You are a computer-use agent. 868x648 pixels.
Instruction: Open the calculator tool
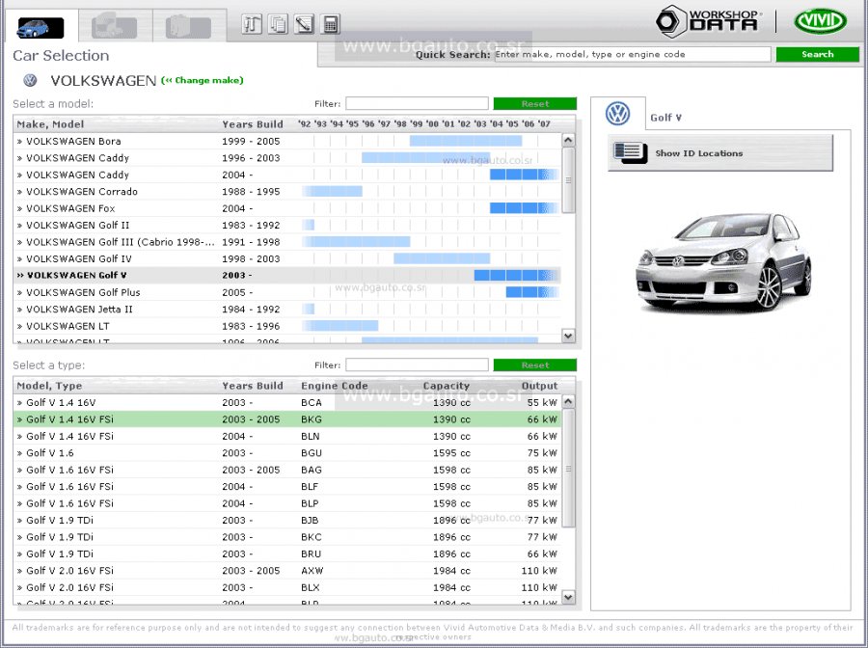click(x=331, y=24)
